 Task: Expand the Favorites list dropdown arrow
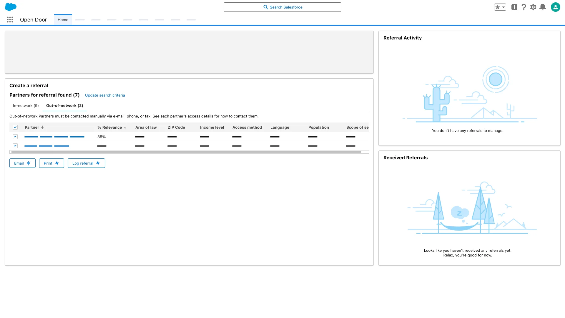[x=503, y=7]
